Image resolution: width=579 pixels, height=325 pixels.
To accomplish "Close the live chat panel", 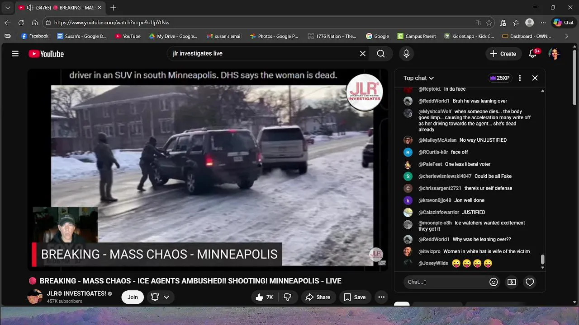I will (x=535, y=78).
